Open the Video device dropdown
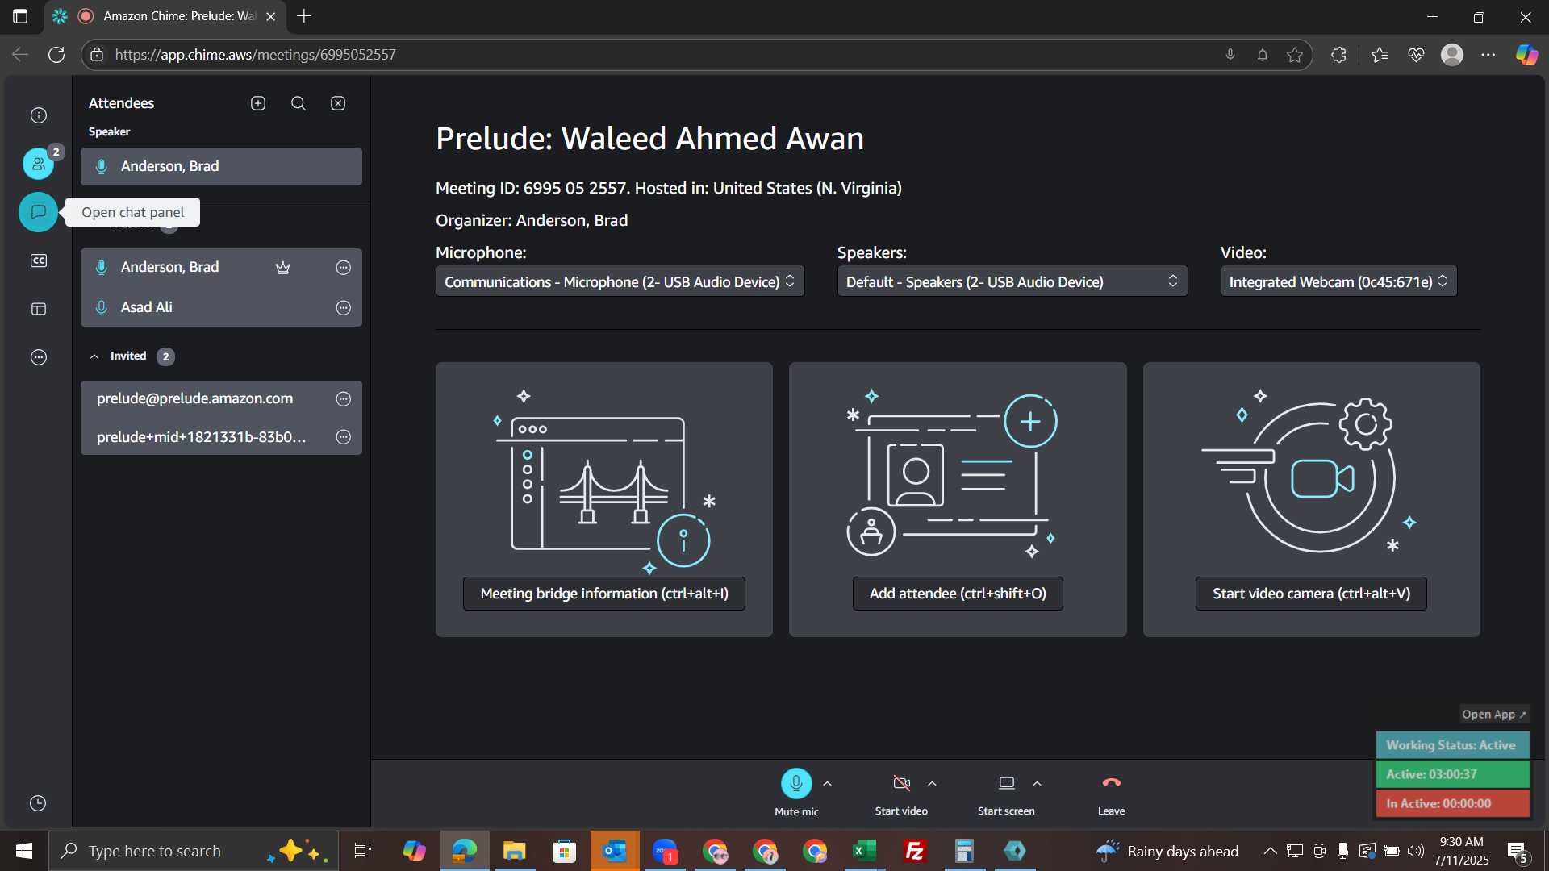This screenshot has height=871, width=1549. point(1338,281)
